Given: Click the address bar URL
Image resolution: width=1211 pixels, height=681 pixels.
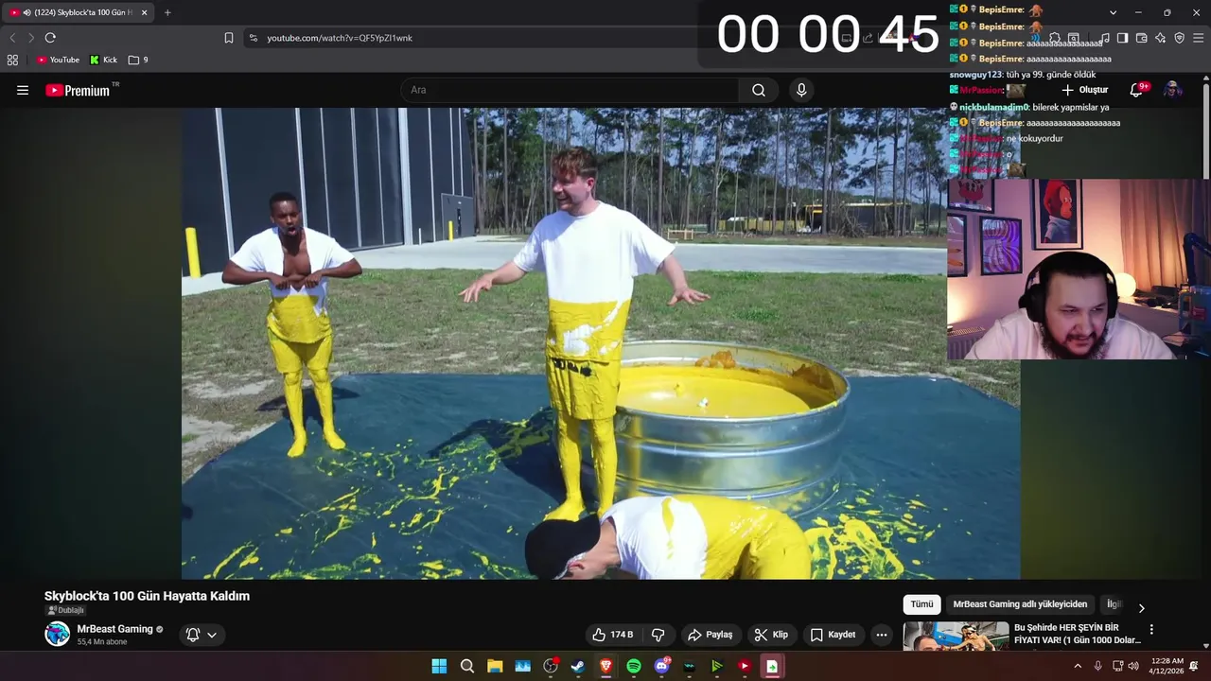Looking at the screenshot, I should [340, 38].
